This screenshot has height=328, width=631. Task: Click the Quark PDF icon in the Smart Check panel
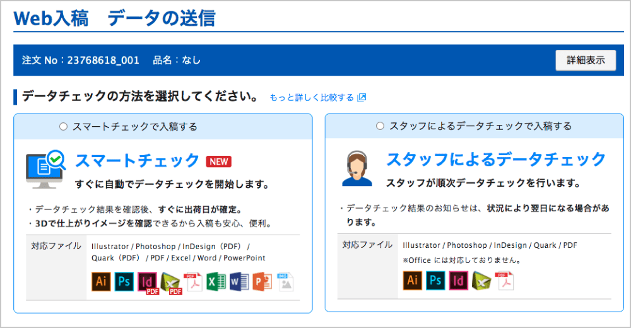click(171, 283)
